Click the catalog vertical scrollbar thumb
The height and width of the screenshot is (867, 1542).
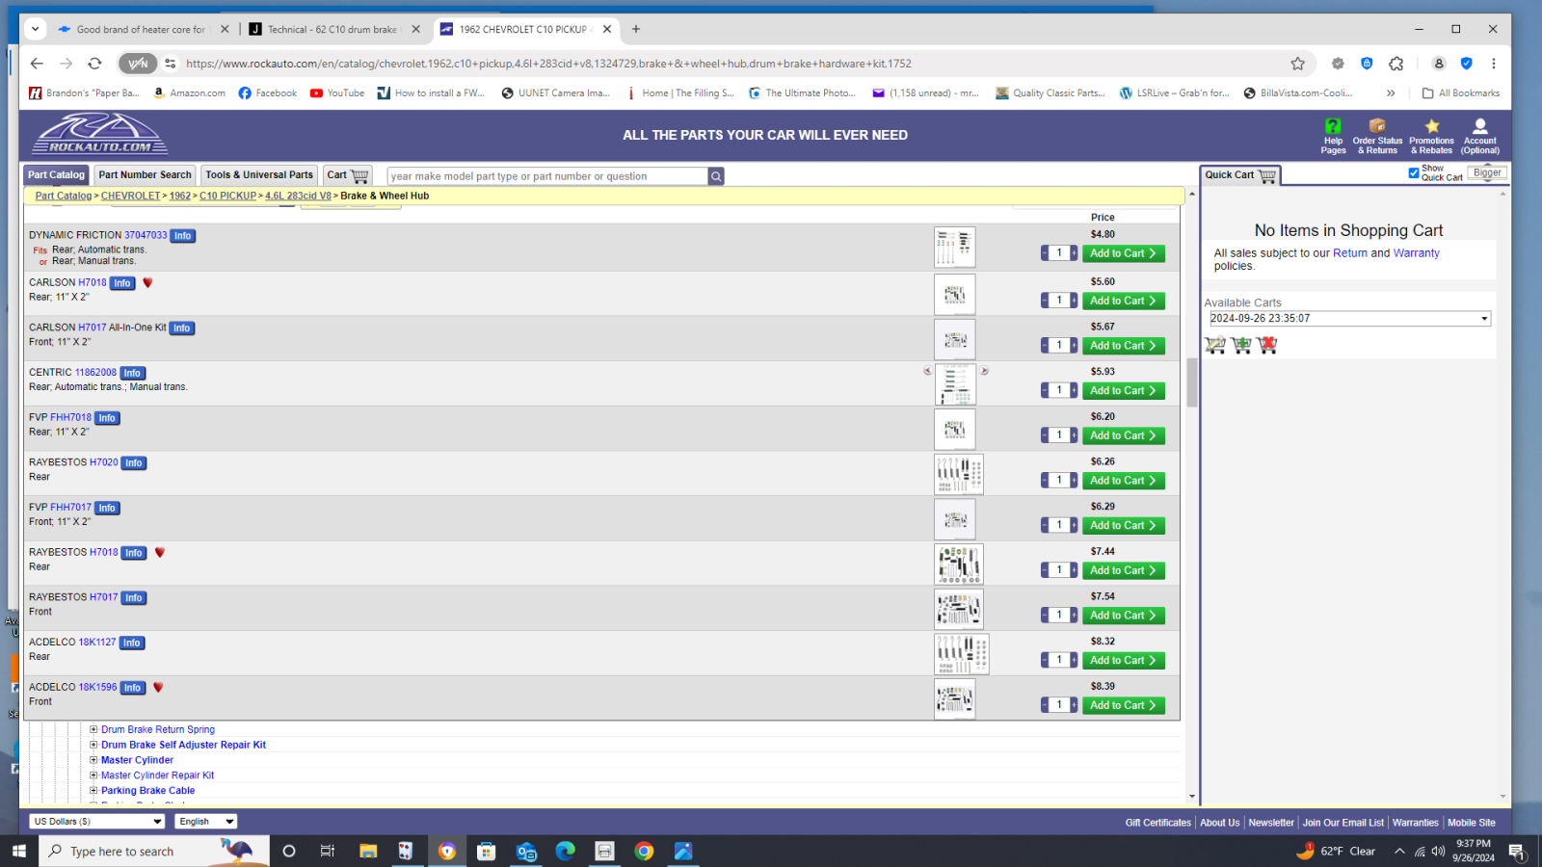click(1192, 382)
